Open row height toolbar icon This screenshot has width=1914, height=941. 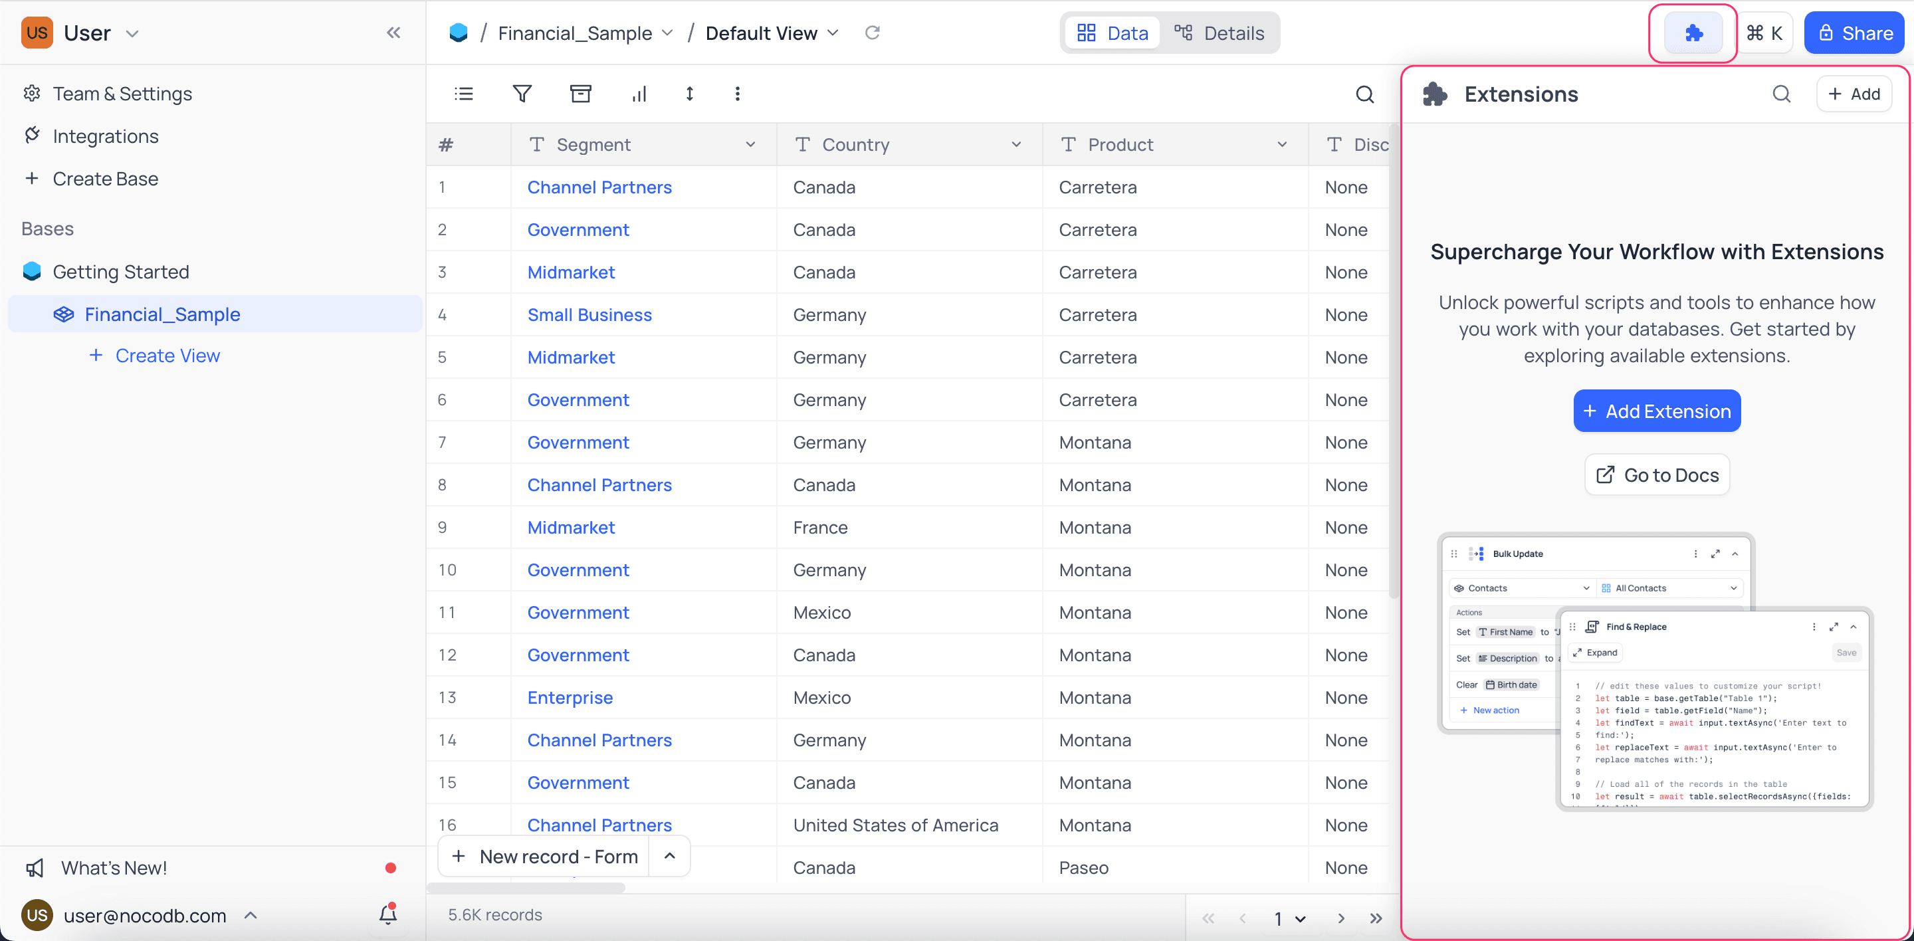(x=690, y=94)
